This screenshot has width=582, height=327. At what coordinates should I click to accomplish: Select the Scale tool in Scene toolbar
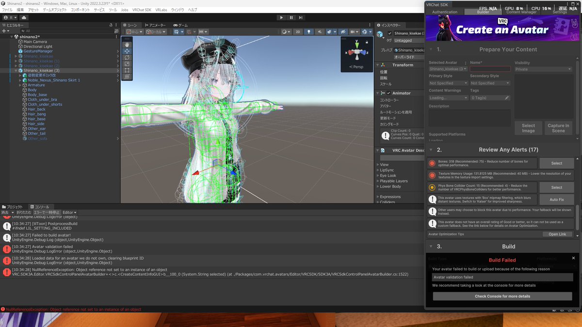pyautogui.click(x=127, y=63)
